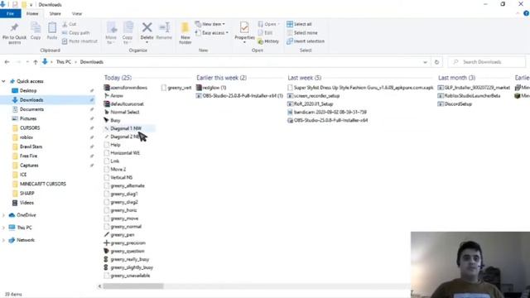Click Last week (5) group header
Screen dimensions: 530x298
(304, 78)
